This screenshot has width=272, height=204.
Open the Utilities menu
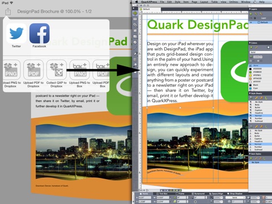[x=233, y=2]
